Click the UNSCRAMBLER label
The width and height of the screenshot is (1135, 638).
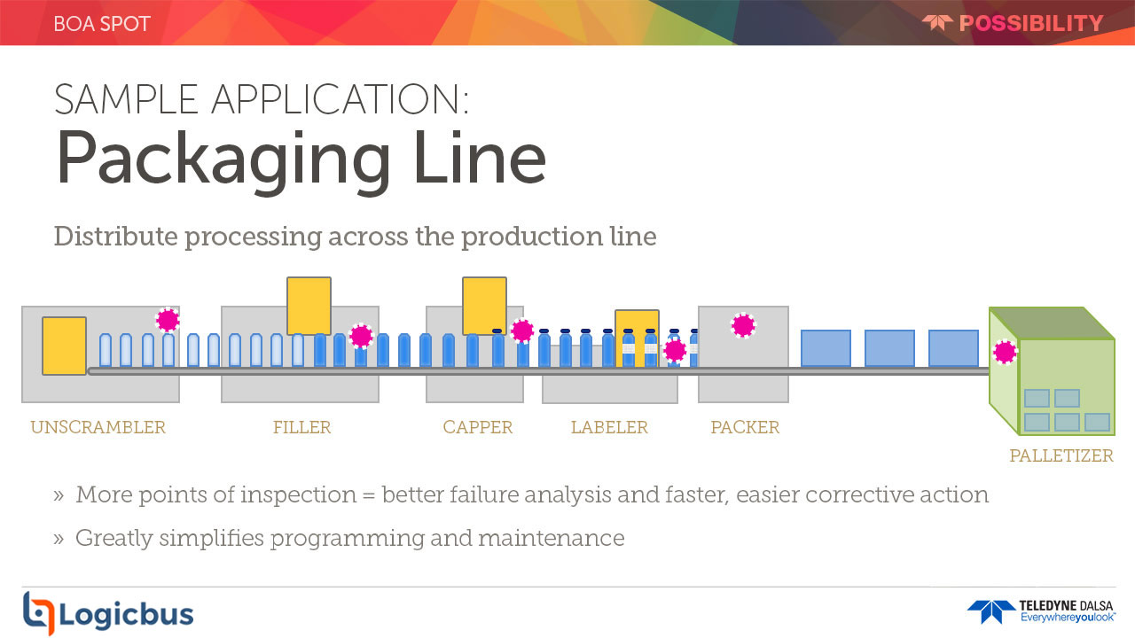coord(98,427)
